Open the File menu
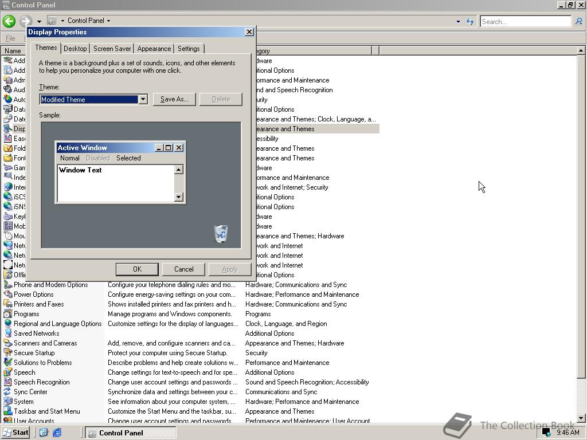 click(x=10, y=38)
